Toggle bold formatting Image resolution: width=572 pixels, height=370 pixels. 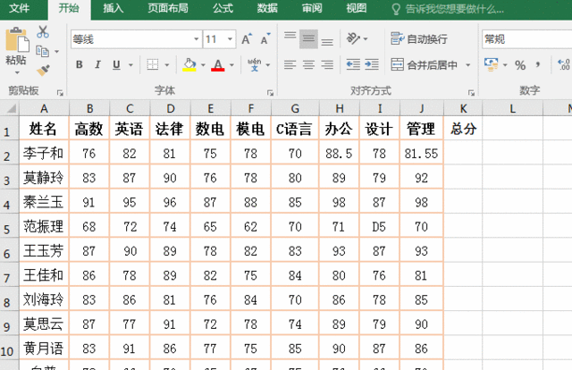coord(79,65)
